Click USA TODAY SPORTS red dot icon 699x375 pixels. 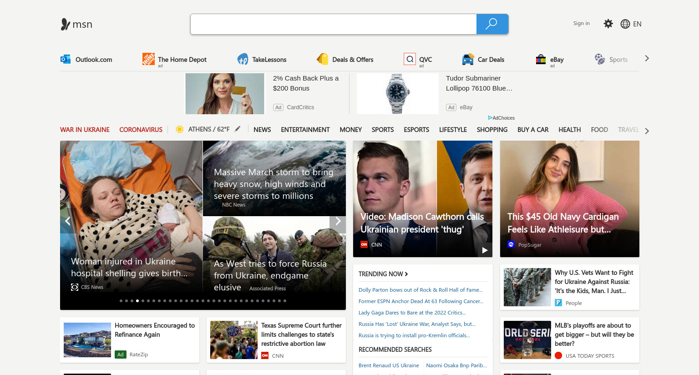click(558, 355)
